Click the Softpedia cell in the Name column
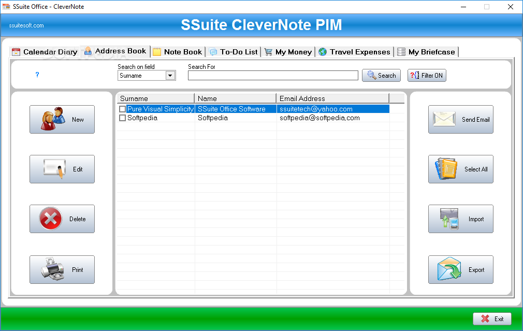Image resolution: width=523 pixels, height=331 pixels. pos(236,118)
